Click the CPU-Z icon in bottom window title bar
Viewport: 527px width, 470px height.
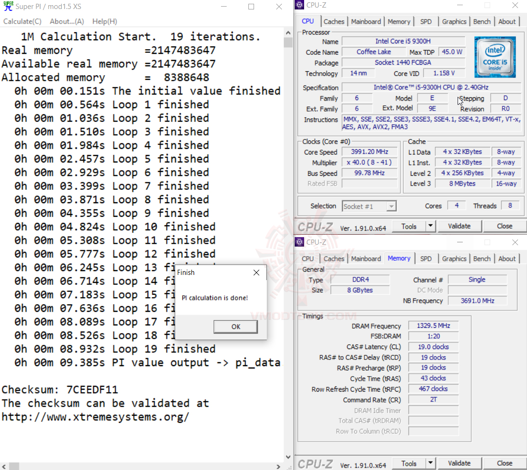click(299, 242)
